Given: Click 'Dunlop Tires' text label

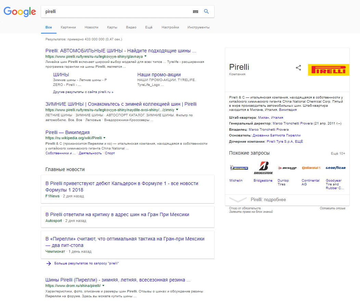Looking at the screenshot, I should tap(283, 182).
